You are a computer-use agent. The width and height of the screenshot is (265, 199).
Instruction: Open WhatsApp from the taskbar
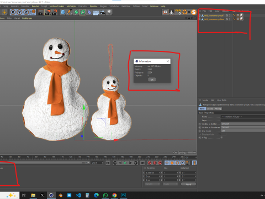point(105,195)
